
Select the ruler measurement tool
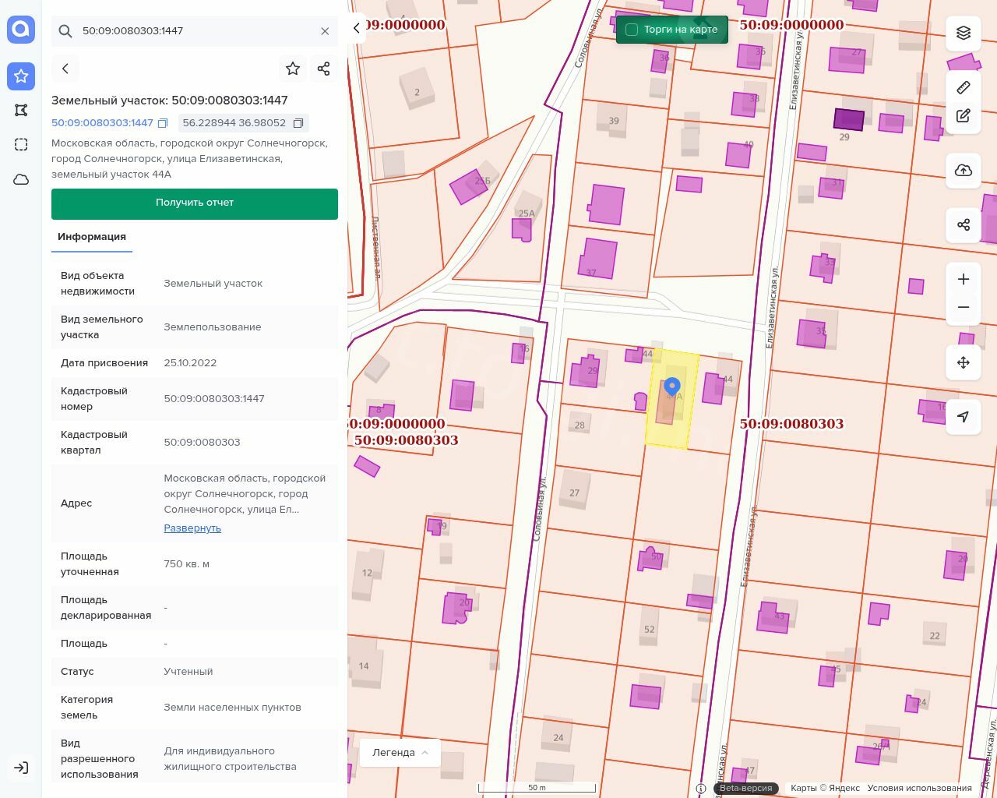(964, 87)
